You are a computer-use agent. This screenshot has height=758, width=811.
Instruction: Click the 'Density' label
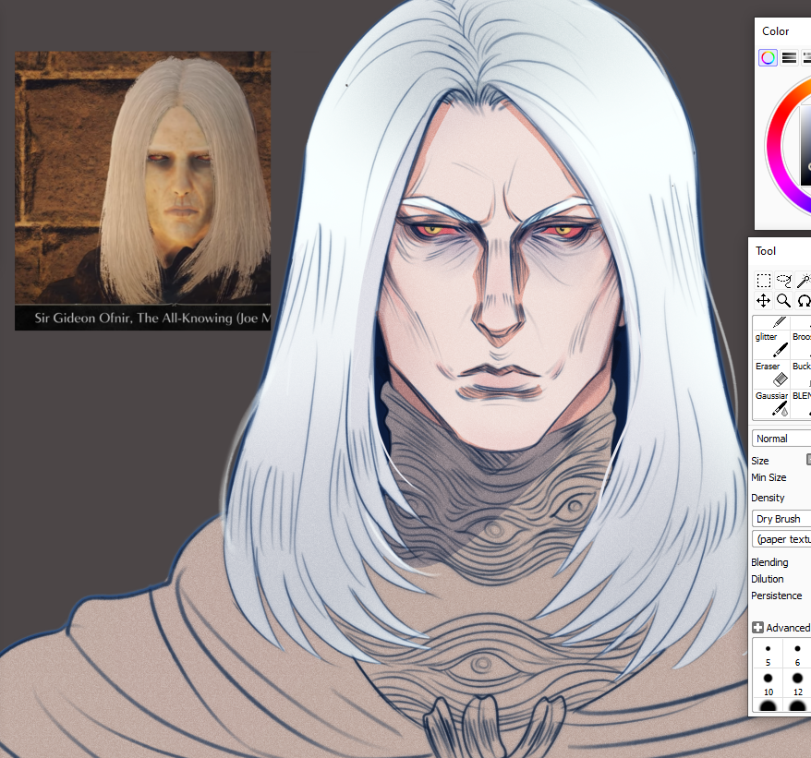coord(768,498)
